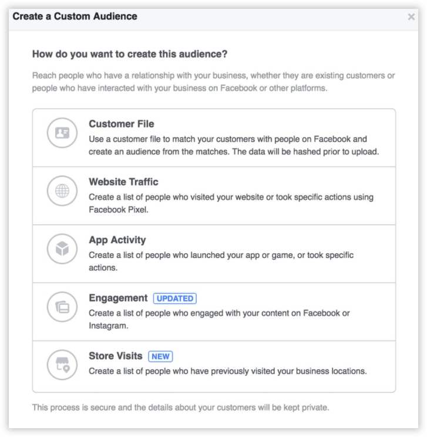Close the Create a Custom Audience dialog
The height and width of the screenshot is (437, 427).
tap(411, 16)
